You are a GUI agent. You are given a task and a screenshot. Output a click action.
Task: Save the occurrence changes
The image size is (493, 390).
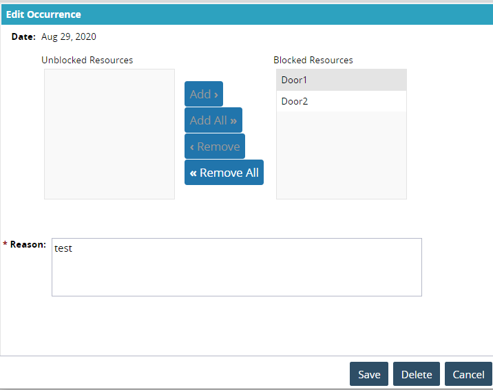tap(369, 374)
